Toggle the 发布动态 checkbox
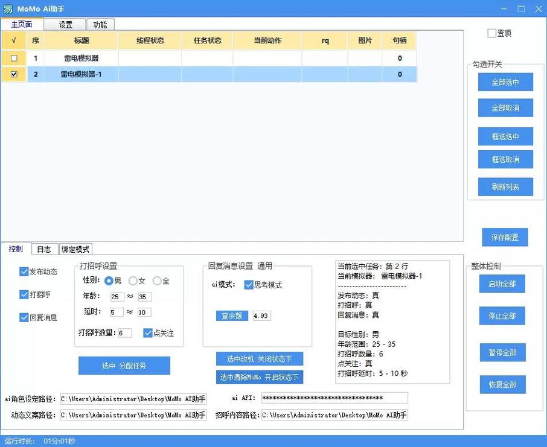Image resolution: width=547 pixels, height=447 pixels. pos(24,271)
